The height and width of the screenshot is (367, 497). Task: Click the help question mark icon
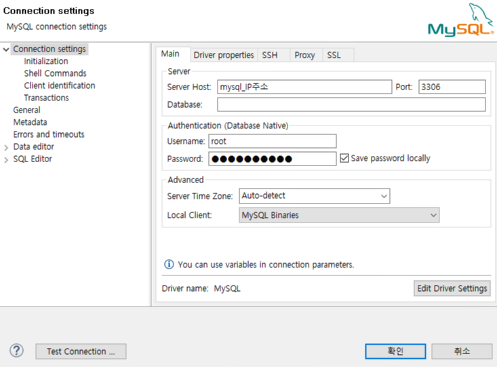pyautogui.click(x=16, y=351)
